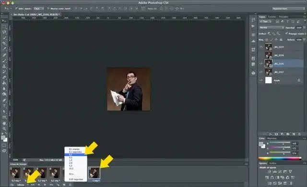Viewport: 307px width, 187px height.
Task: Click the Add layer mask icon
Action: click(276, 134)
